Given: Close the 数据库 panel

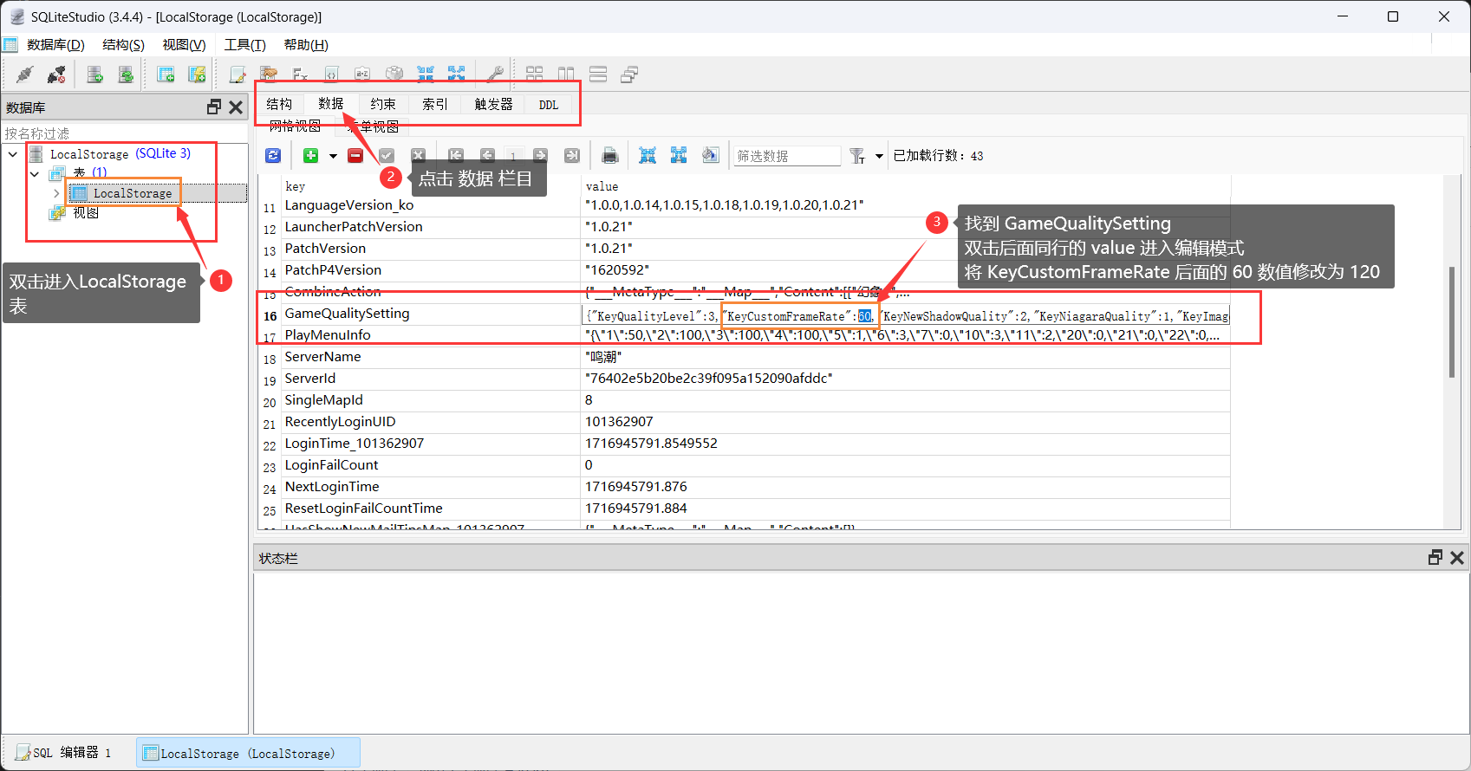Looking at the screenshot, I should pyautogui.click(x=236, y=107).
